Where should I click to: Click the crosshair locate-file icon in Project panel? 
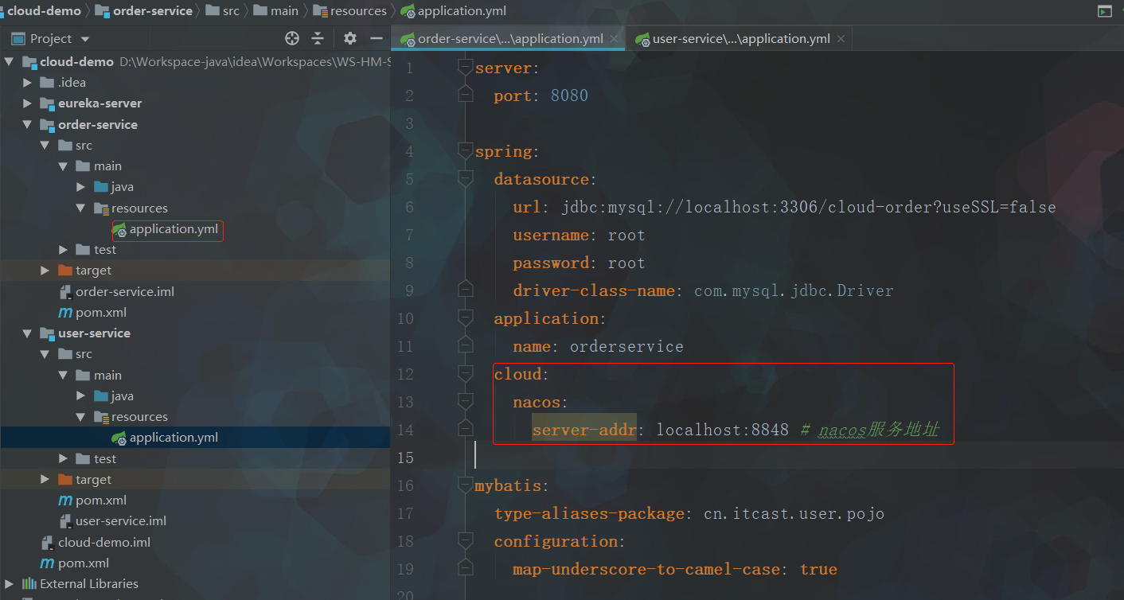(292, 38)
